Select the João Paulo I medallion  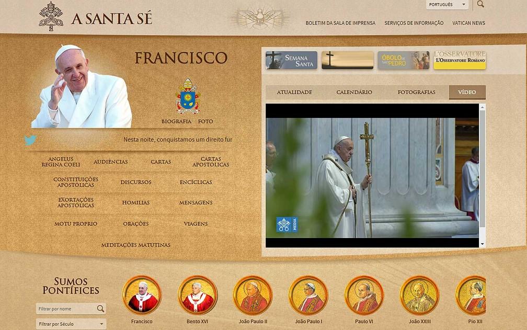click(308, 295)
